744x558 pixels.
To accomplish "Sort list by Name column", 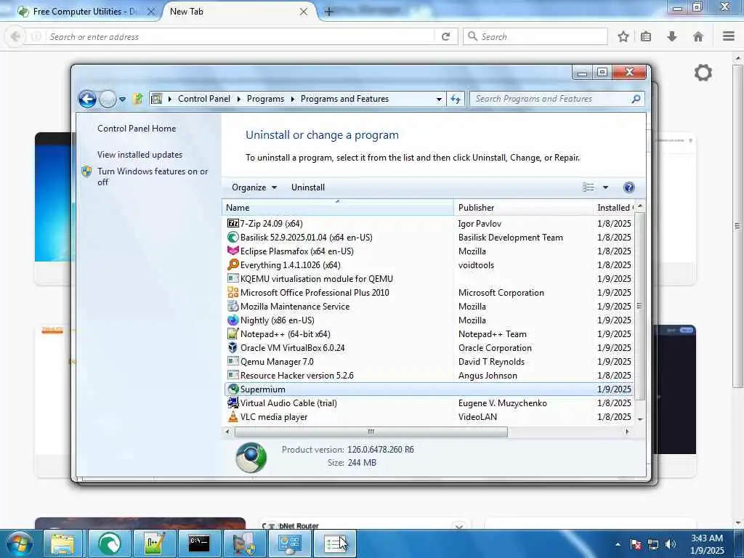I will pyautogui.click(x=338, y=207).
